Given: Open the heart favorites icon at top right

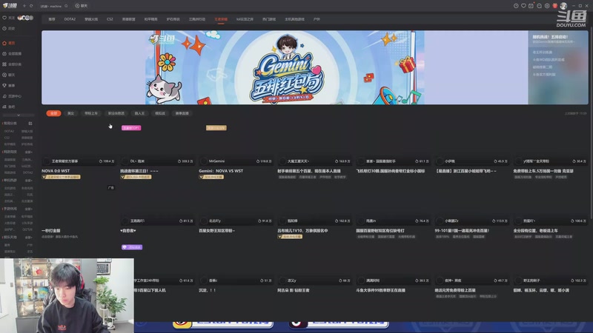Looking at the screenshot, I should point(523,6).
